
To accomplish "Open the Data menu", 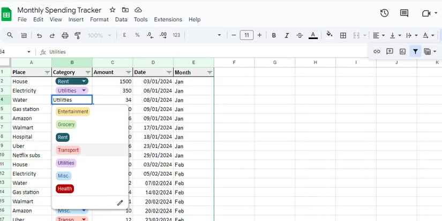I will point(121,19).
